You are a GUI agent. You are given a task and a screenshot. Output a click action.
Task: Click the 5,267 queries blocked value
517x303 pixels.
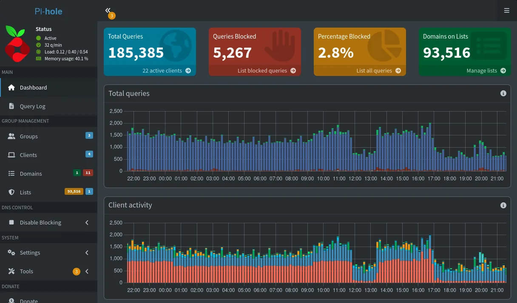pos(233,53)
